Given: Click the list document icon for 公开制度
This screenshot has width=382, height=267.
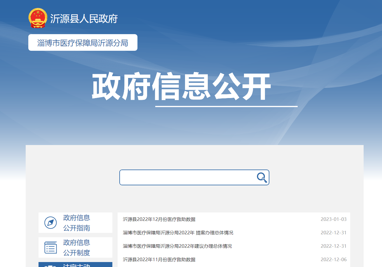Looking at the screenshot, I should [x=50, y=247].
